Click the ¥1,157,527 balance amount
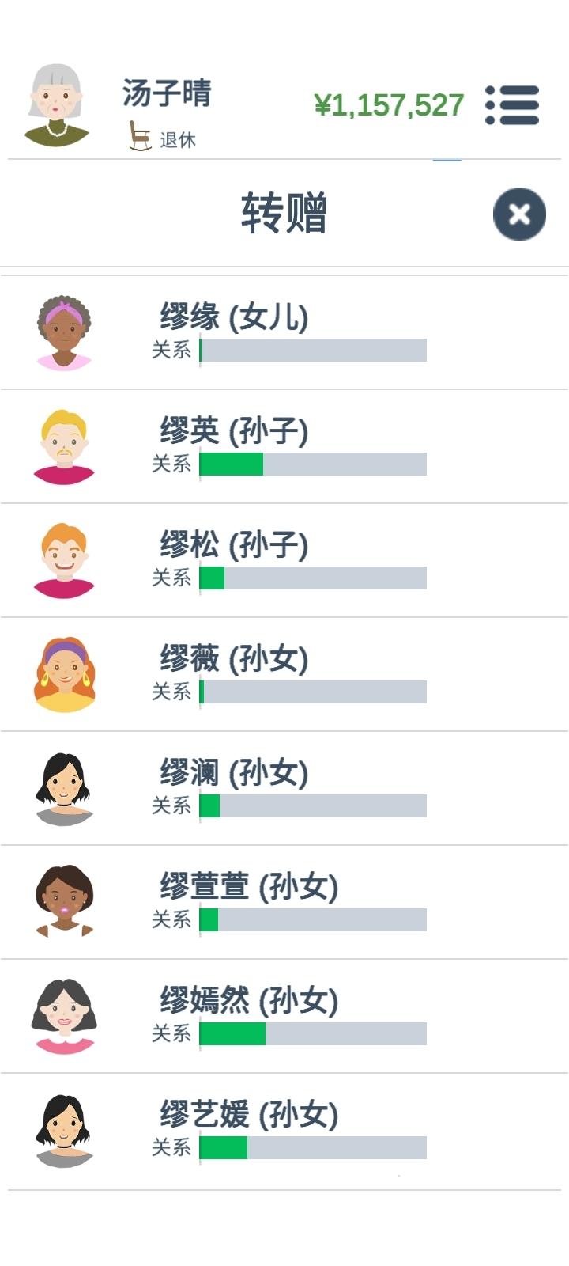 coord(389,105)
